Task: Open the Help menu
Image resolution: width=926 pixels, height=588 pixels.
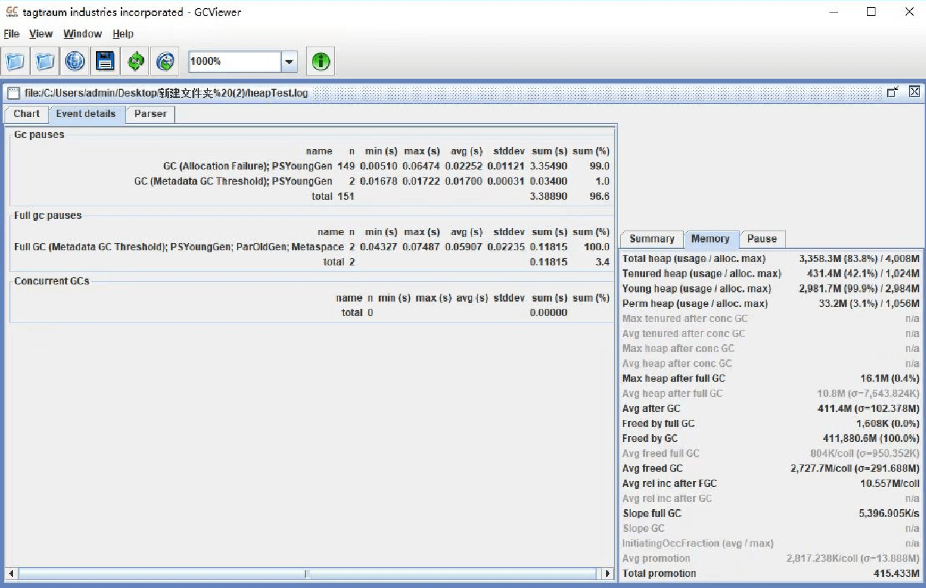Action: [x=123, y=34]
